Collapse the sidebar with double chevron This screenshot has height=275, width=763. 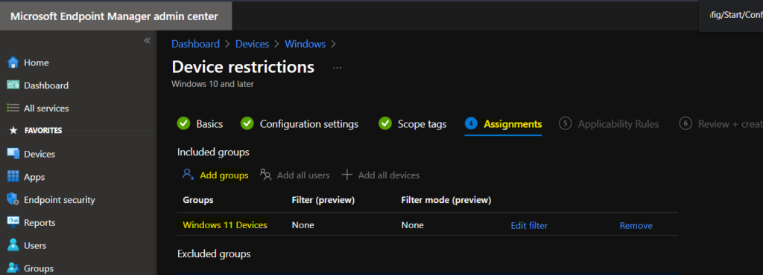pos(147,40)
